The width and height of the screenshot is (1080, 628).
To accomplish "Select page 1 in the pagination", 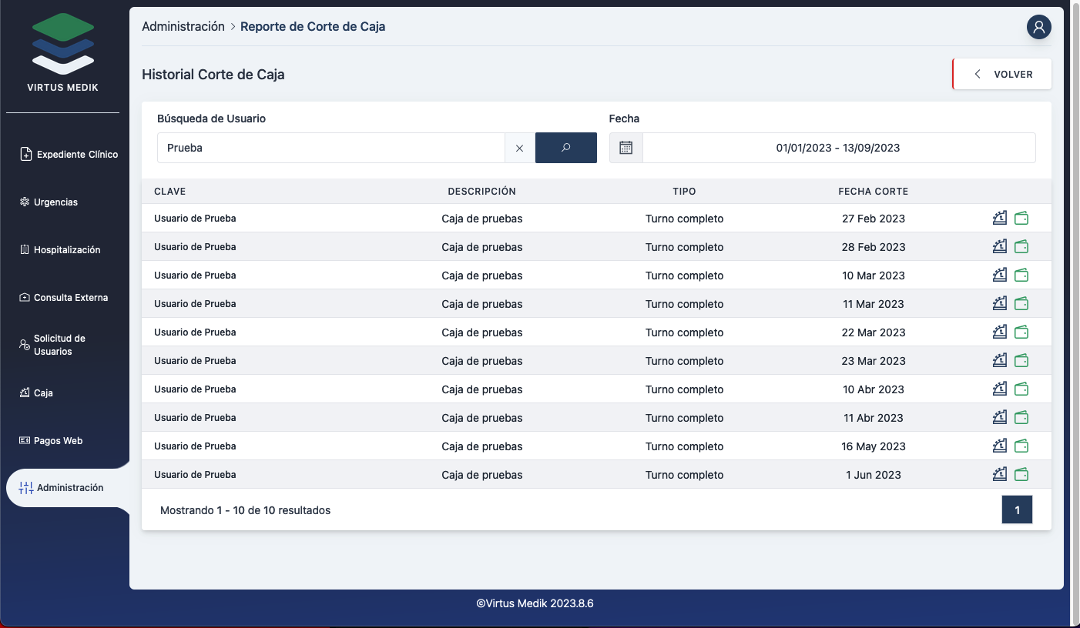I will click(x=1017, y=510).
